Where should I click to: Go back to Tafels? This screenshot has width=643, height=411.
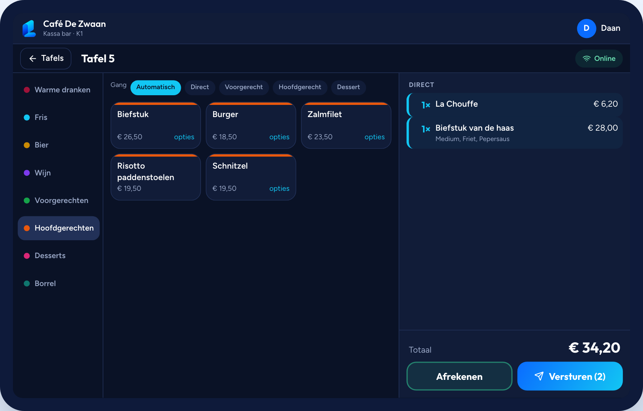(46, 58)
